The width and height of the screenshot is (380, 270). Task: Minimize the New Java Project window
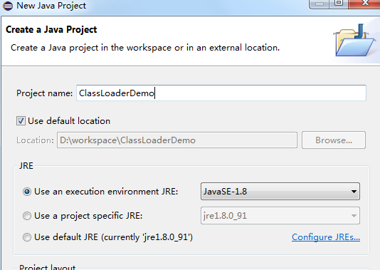[x=319, y=4]
